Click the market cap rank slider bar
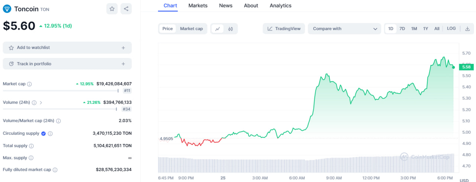Image resolution: width=476 pixels, height=182 pixels. [61, 91]
